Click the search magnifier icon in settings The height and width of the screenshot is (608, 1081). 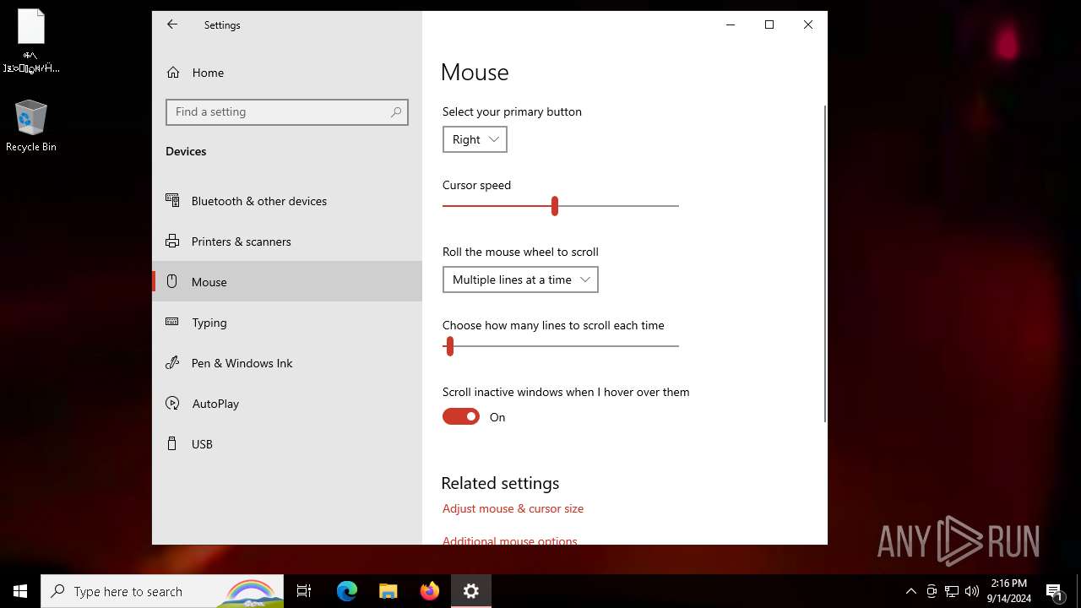pos(396,111)
